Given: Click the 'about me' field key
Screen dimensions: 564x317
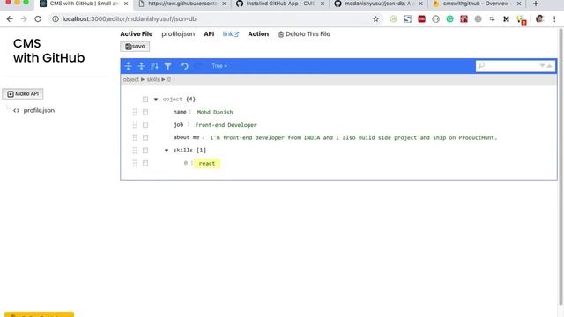Looking at the screenshot, I should click(x=186, y=137).
